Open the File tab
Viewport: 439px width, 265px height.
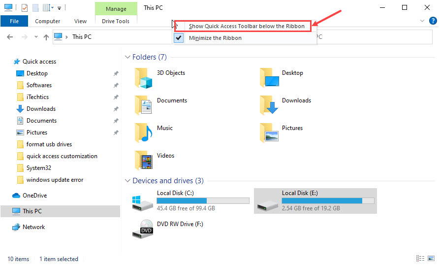pos(14,21)
